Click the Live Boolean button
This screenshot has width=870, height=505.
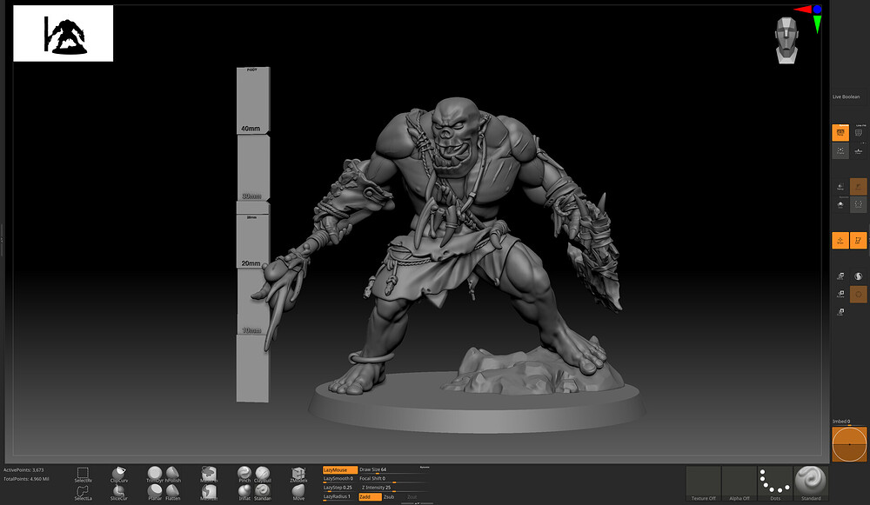click(847, 96)
